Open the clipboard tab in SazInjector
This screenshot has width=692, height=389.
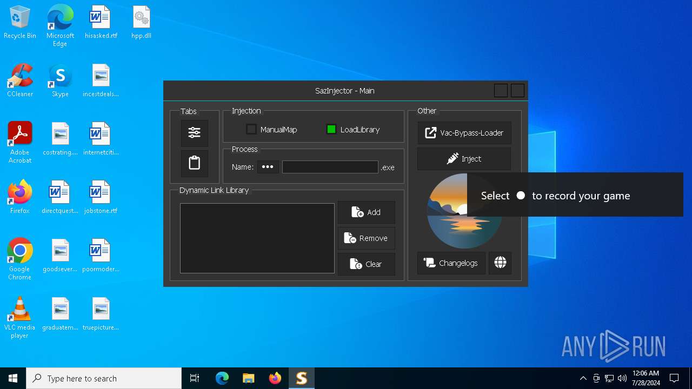point(195,163)
